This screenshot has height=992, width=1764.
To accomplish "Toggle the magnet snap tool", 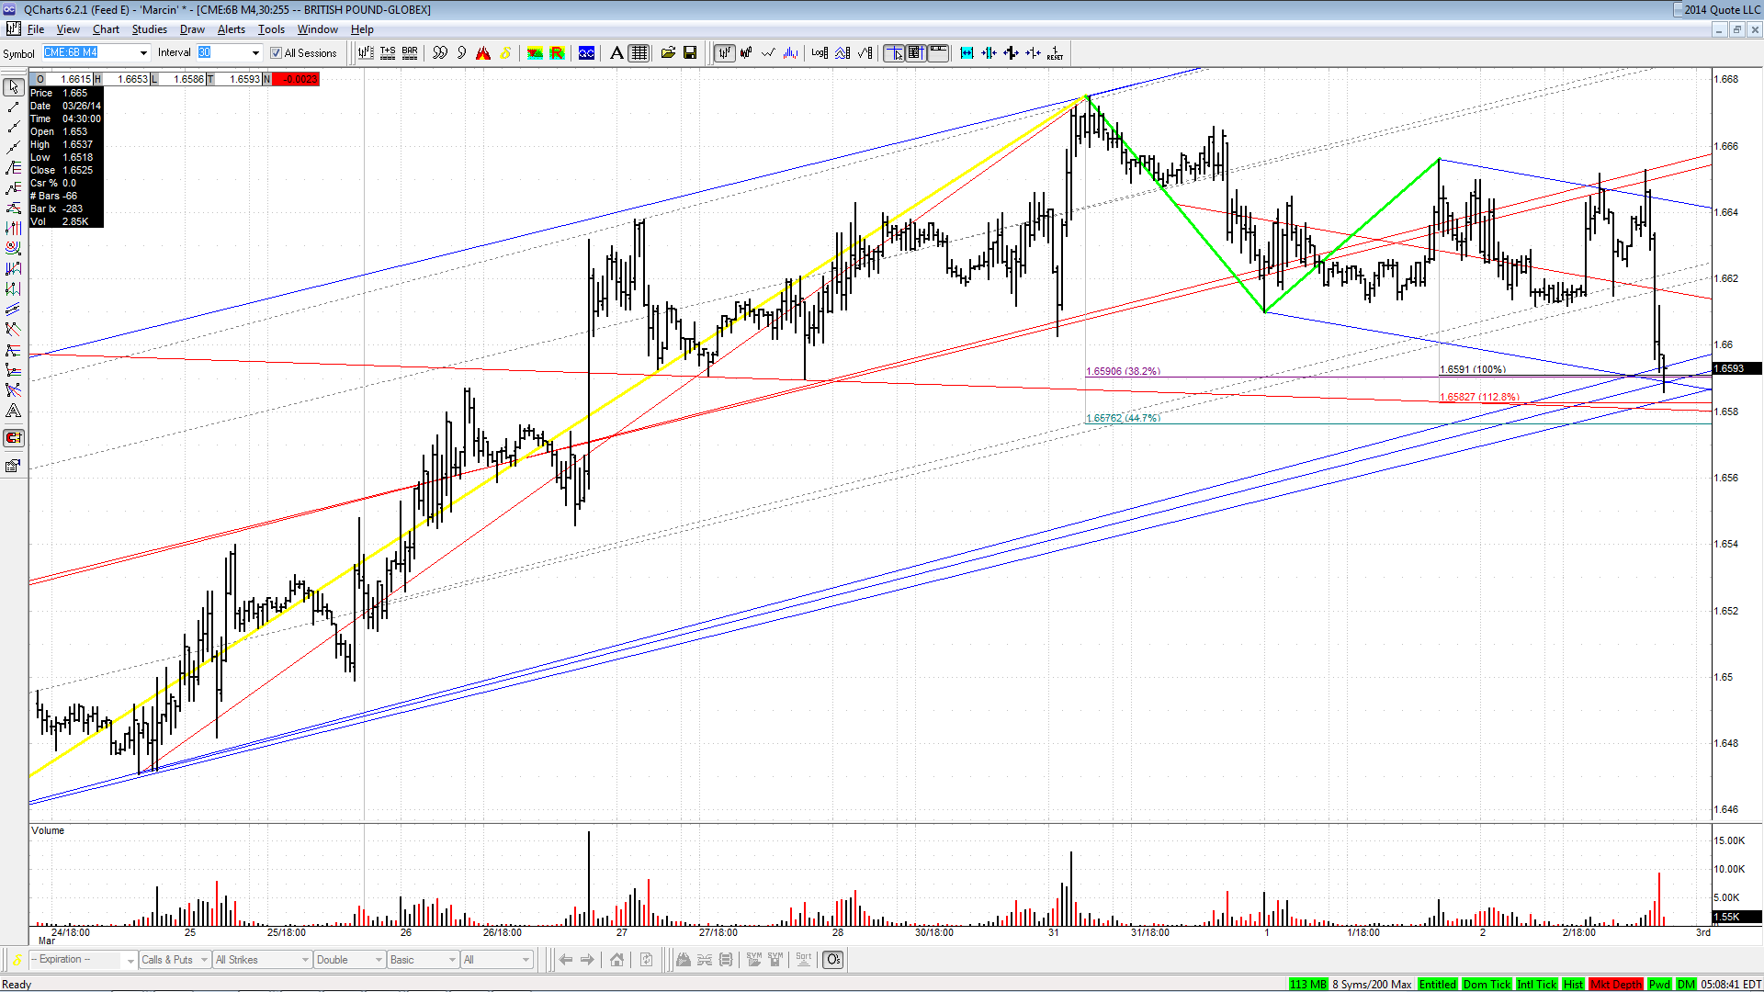I will tap(14, 438).
